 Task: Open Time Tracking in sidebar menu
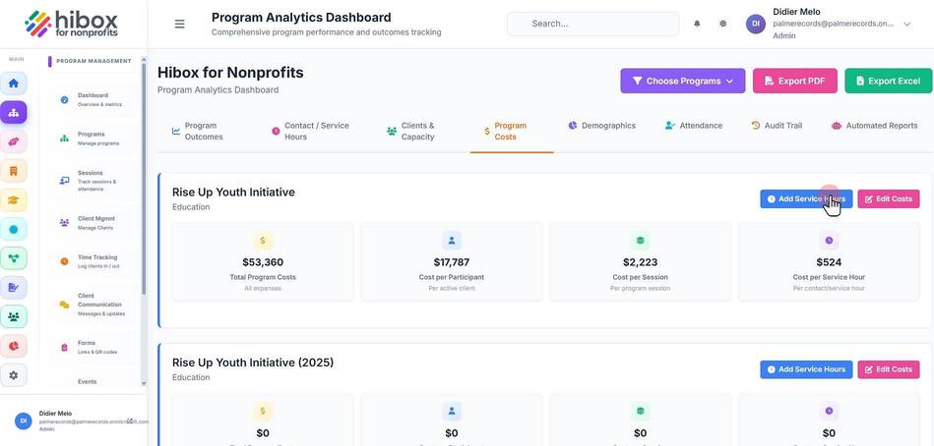click(93, 261)
